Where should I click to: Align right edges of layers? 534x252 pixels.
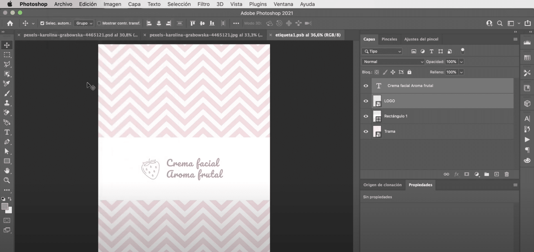point(168,23)
